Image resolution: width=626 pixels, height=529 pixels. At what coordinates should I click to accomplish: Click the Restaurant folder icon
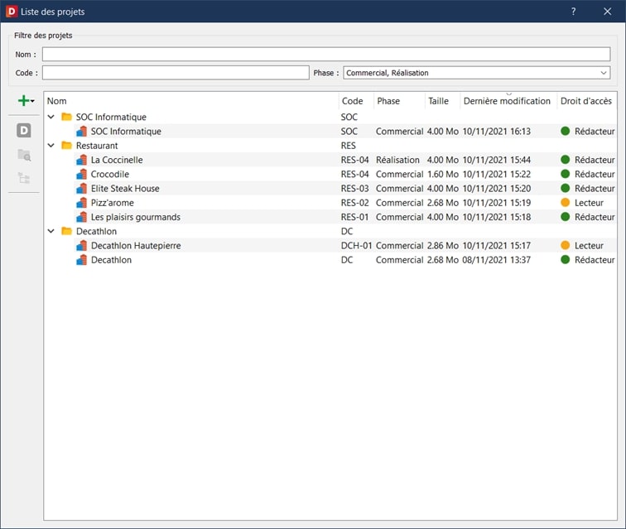tap(66, 146)
